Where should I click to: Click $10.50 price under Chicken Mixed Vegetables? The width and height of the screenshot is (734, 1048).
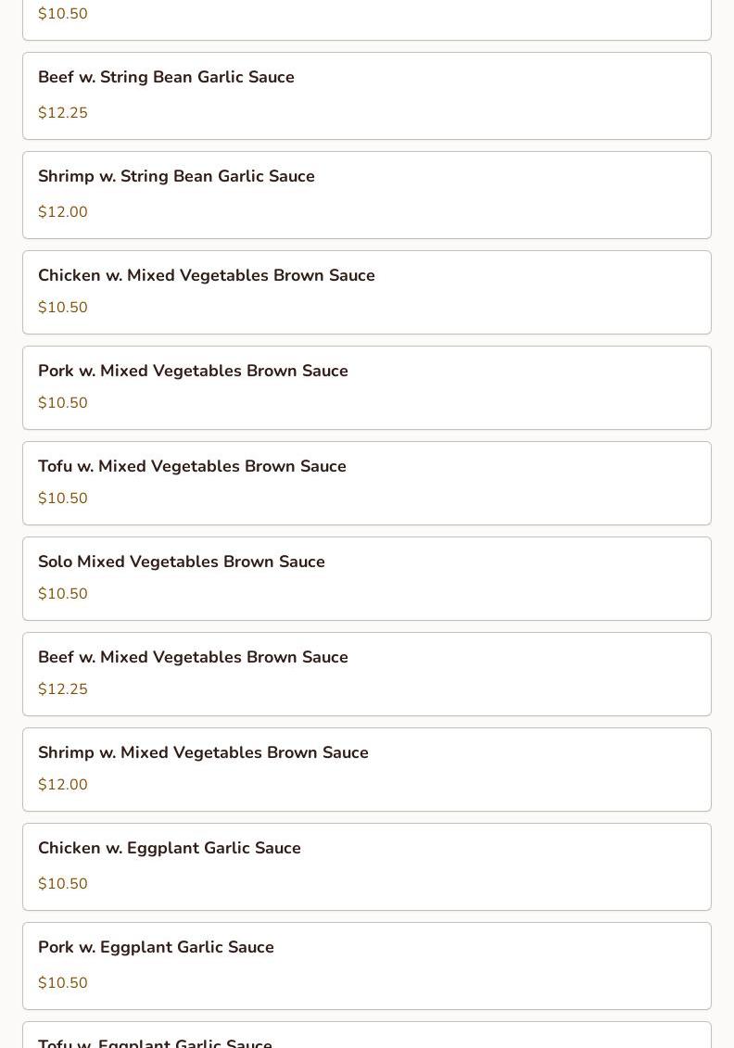pos(63,308)
